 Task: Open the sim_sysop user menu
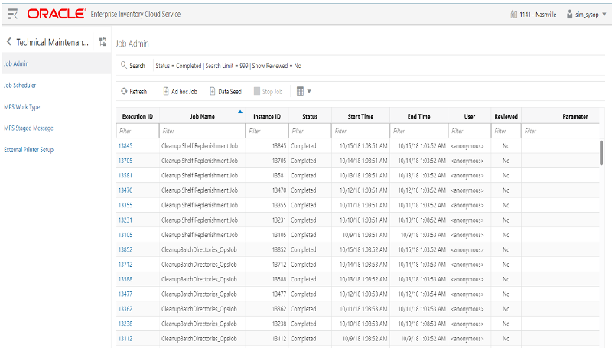point(585,15)
